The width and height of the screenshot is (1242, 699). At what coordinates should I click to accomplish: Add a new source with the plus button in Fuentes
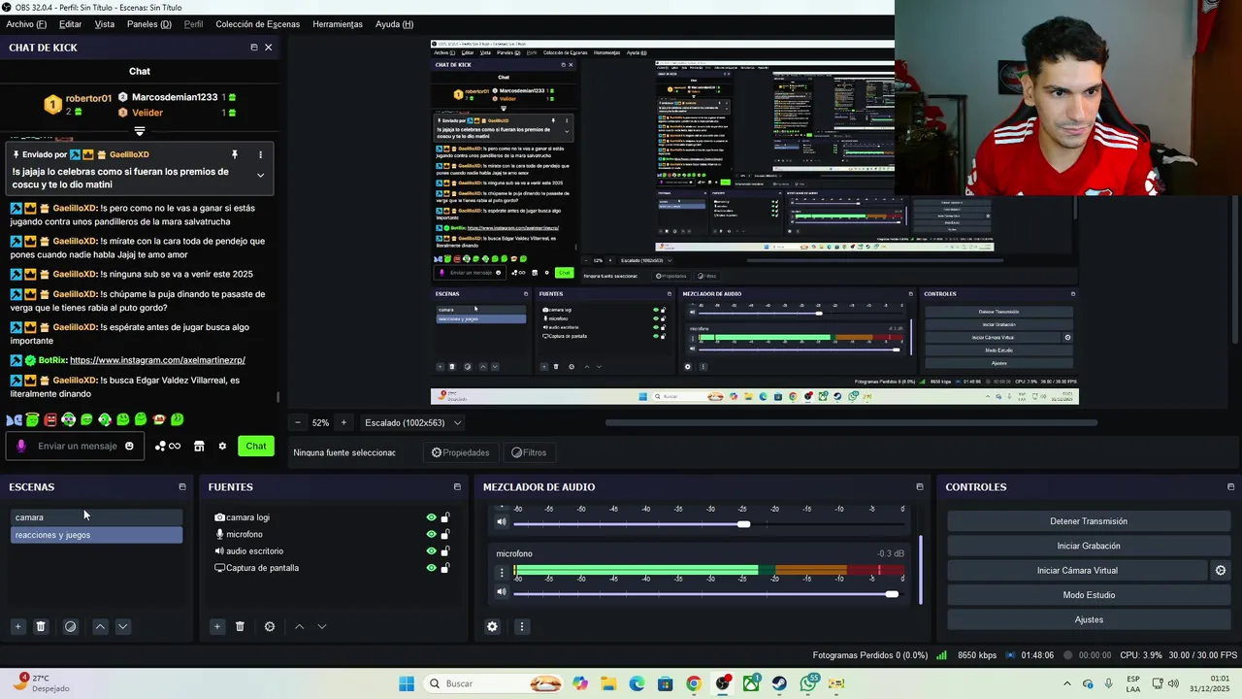(217, 626)
